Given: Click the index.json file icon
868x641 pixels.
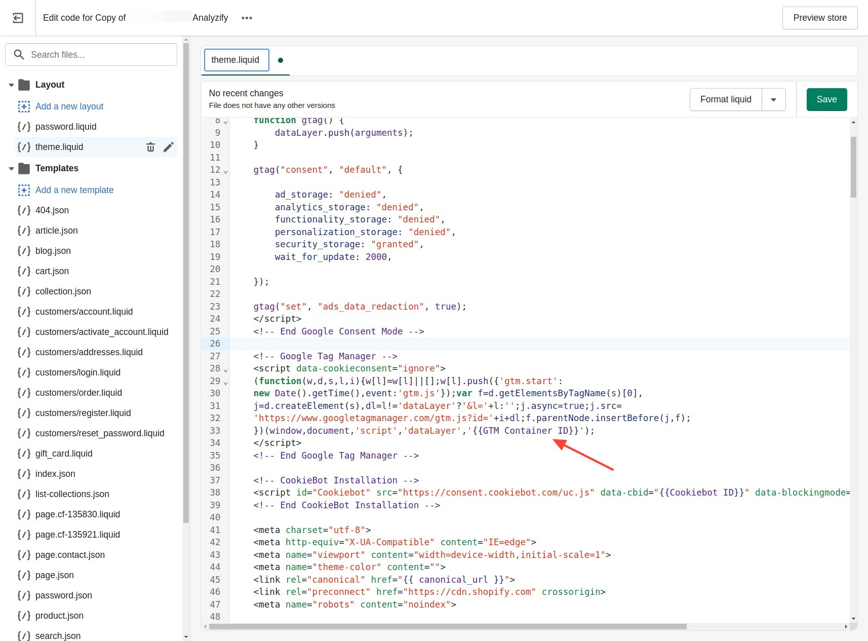Looking at the screenshot, I should [x=23, y=474].
